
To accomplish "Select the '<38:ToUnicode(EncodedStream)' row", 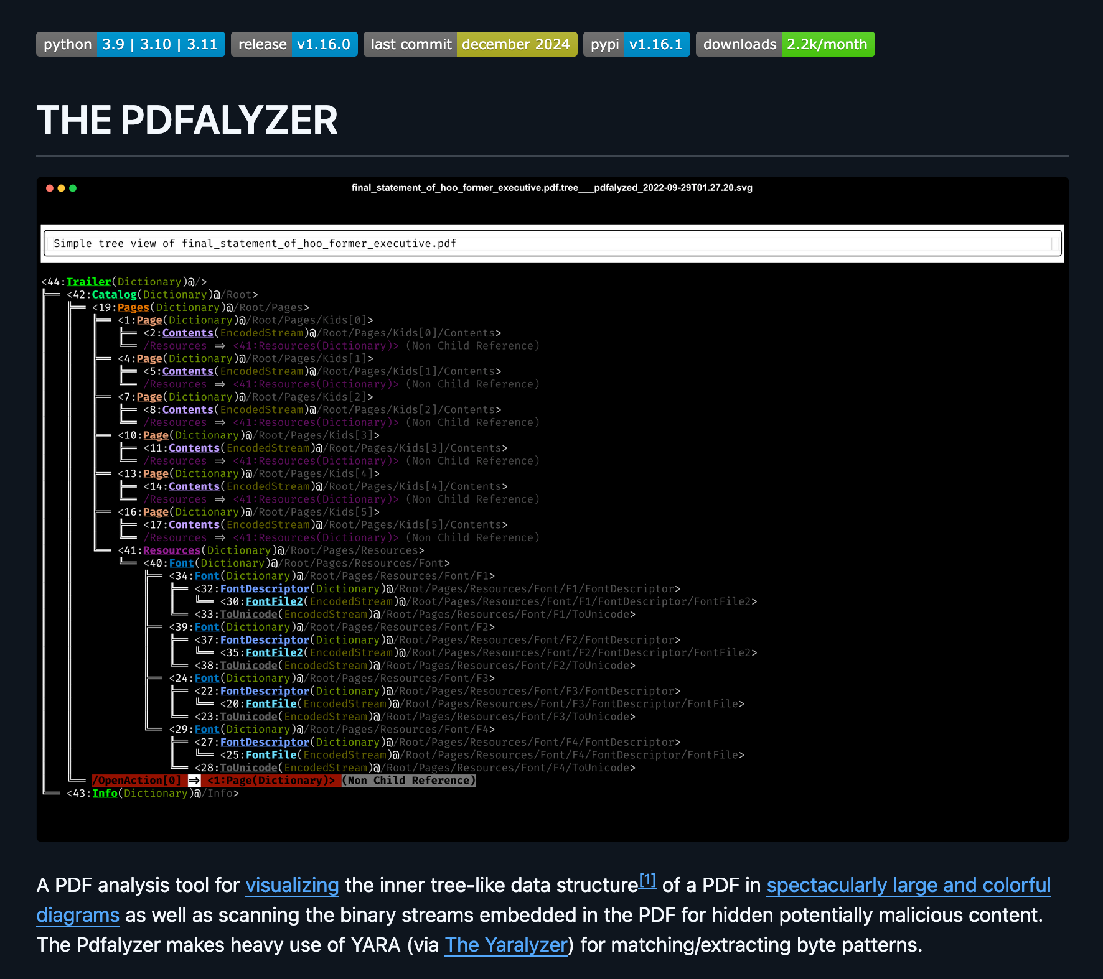I will pyautogui.click(x=415, y=666).
